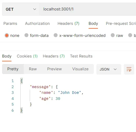
Task: Select the form-data radio button
Action: tap(26, 35)
